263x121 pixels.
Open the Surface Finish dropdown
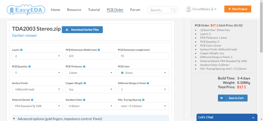point(37,89)
